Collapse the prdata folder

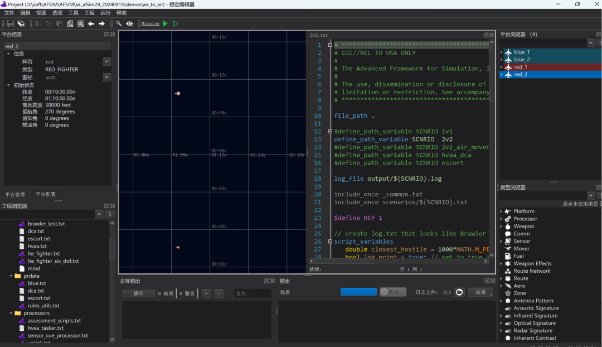(11, 276)
